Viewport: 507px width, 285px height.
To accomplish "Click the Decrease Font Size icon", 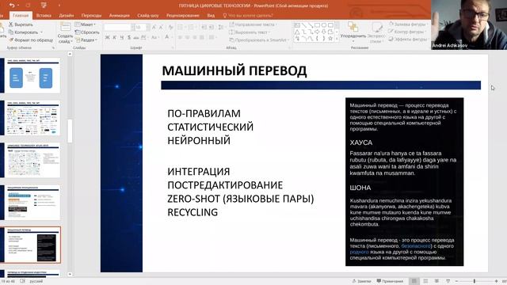I will tap(162, 28).
